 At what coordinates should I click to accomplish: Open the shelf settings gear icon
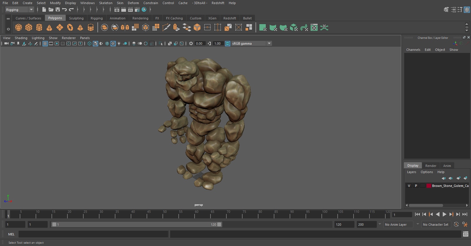coord(8,29)
